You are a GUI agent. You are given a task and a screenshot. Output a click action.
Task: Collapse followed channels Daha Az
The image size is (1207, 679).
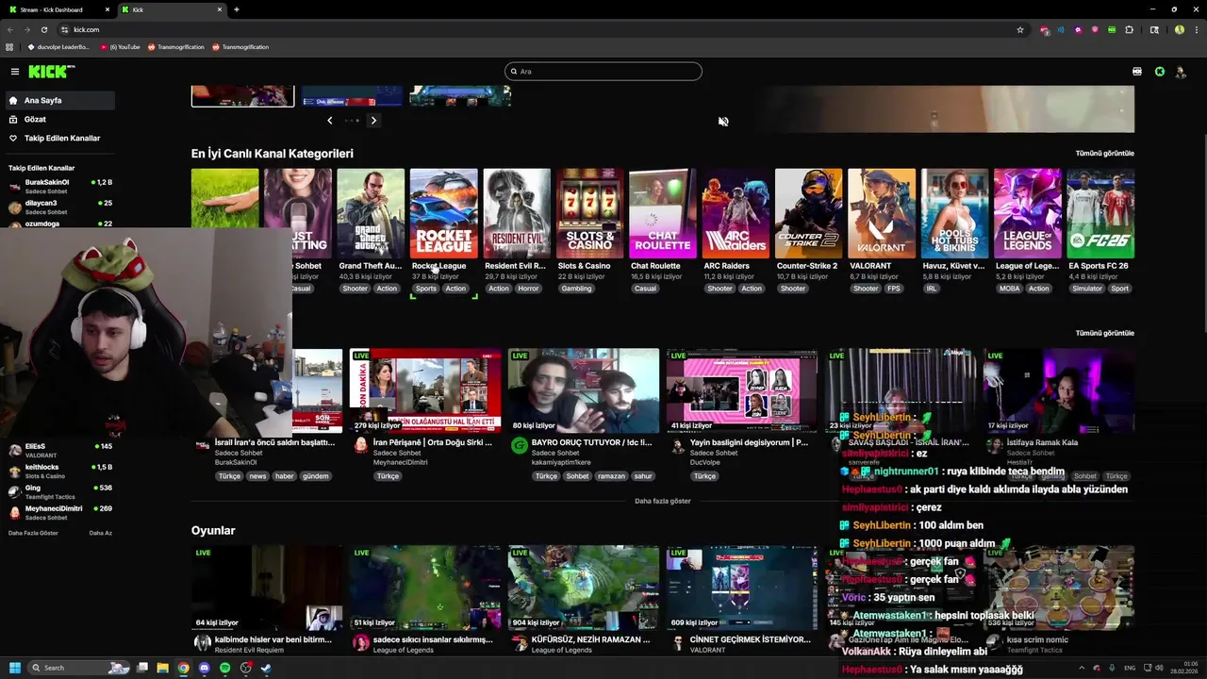coord(101,533)
